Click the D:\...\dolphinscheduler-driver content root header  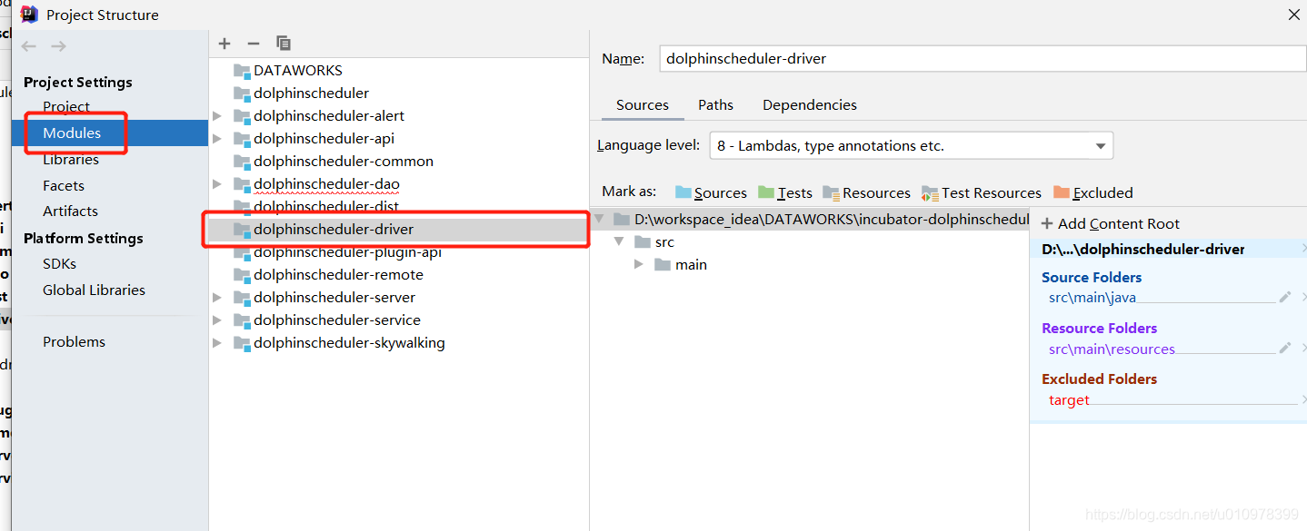click(1143, 250)
